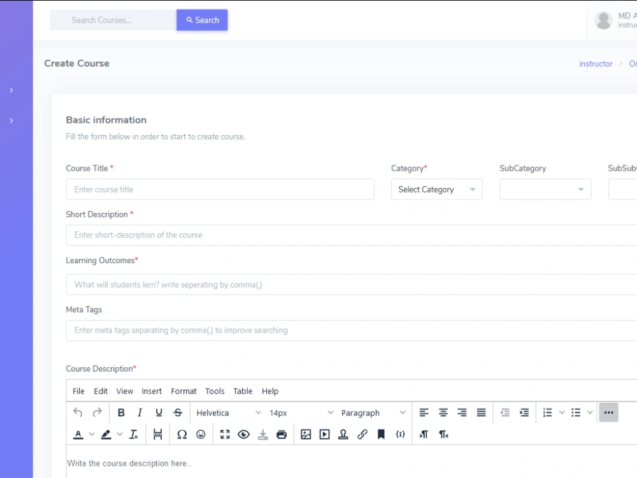Justify text alignment
Viewport: 637px width, 478px height.
pyautogui.click(x=482, y=412)
